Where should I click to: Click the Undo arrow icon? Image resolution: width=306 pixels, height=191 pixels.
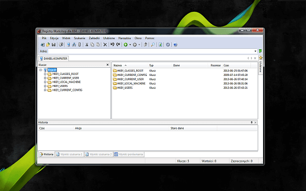tap(112, 44)
